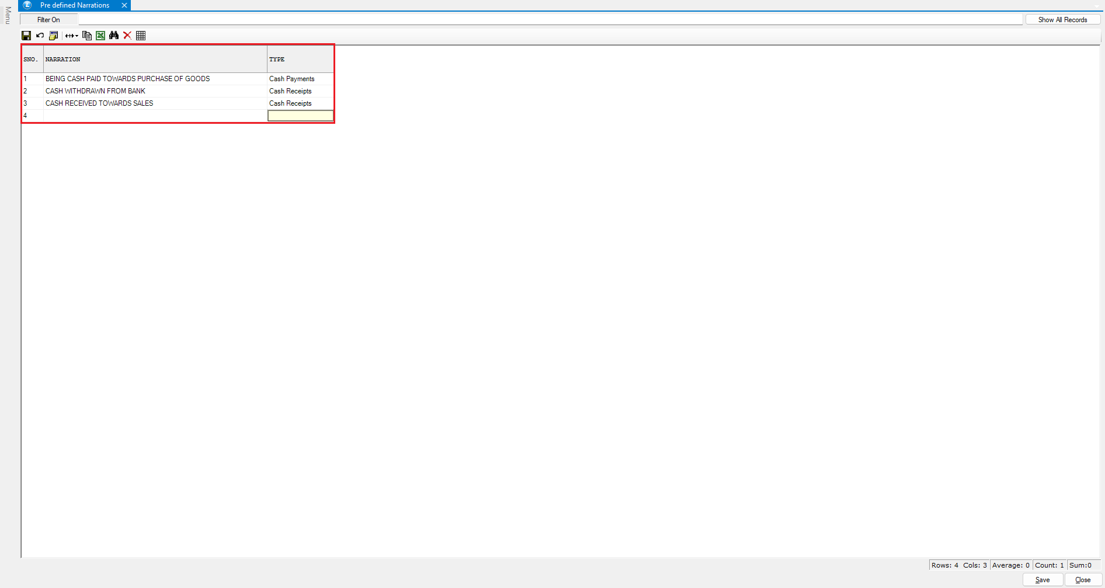Export grid with the Excel icon

[100, 36]
